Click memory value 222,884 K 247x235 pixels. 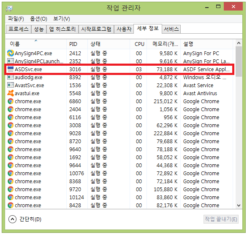click(x=166, y=134)
